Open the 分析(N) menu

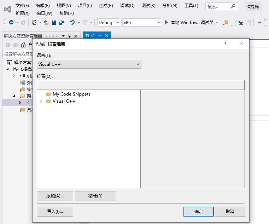170,6
